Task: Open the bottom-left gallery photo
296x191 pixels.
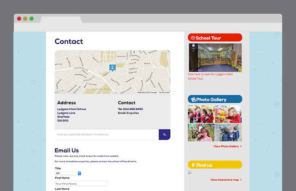Action: click(x=201, y=132)
